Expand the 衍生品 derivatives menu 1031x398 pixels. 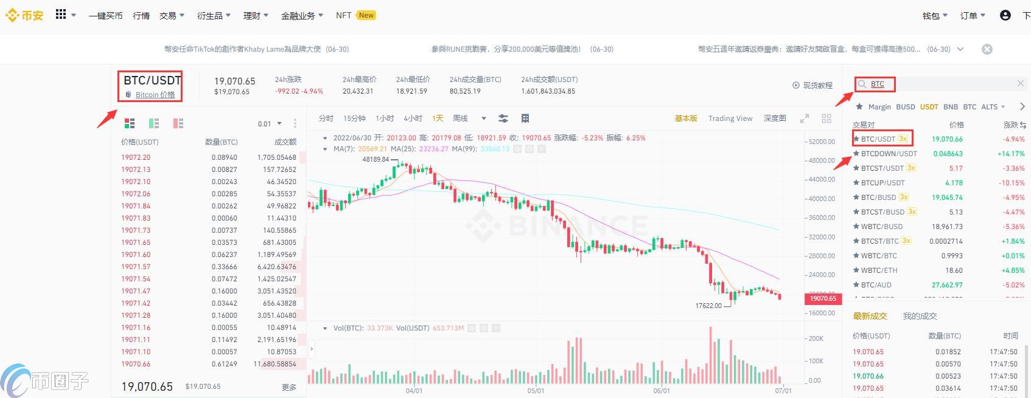click(x=214, y=16)
